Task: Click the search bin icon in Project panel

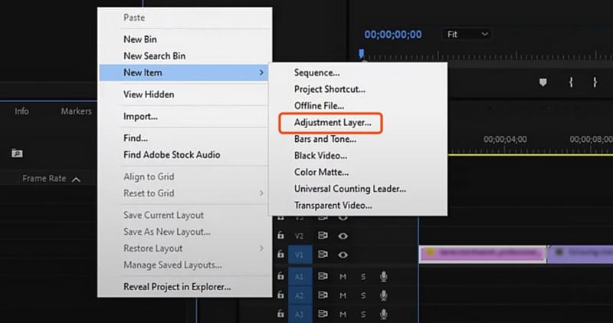Action: 17,153
